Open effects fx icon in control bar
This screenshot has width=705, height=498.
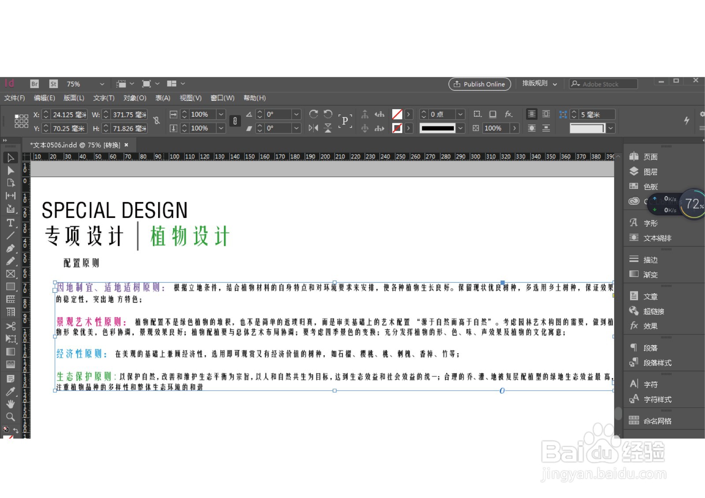click(x=508, y=114)
